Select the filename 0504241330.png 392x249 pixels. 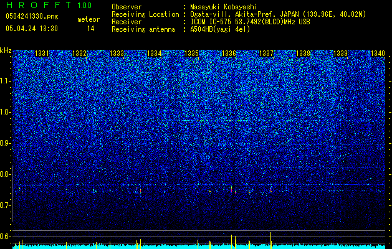point(32,16)
